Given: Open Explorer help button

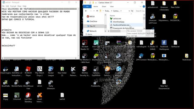Looking at the screenshot, I should pos(144,7).
